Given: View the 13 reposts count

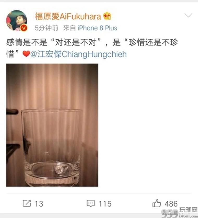Looking at the screenshot, I should 39,204.
